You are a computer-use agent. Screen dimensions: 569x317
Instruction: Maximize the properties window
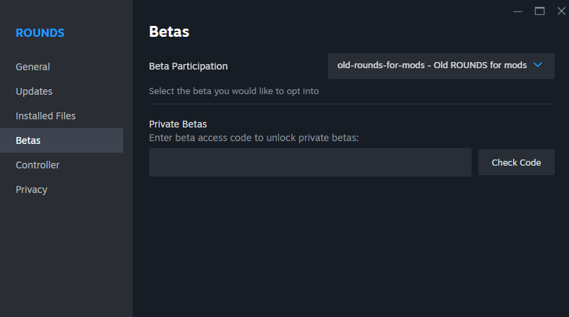pos(540,11)
